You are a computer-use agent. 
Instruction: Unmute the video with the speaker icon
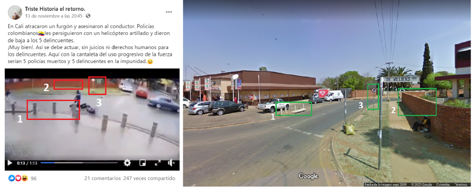coord(171,163)
